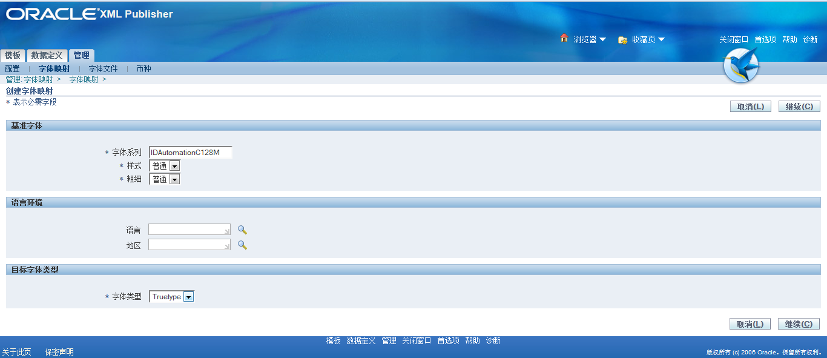The height and width of the screenshot is (358, 827).
Task: Switch to the 数据定义 tab
Action: 47,55
